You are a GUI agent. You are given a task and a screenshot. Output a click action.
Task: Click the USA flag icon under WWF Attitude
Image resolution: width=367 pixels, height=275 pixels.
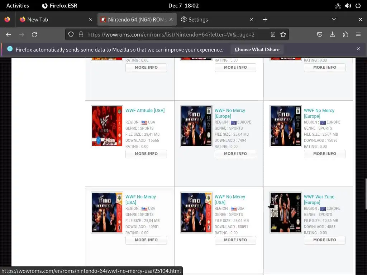tap(144, 122)
